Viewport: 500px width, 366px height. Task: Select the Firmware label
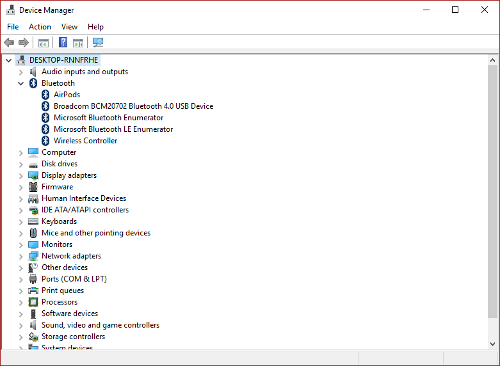(58, 187)
